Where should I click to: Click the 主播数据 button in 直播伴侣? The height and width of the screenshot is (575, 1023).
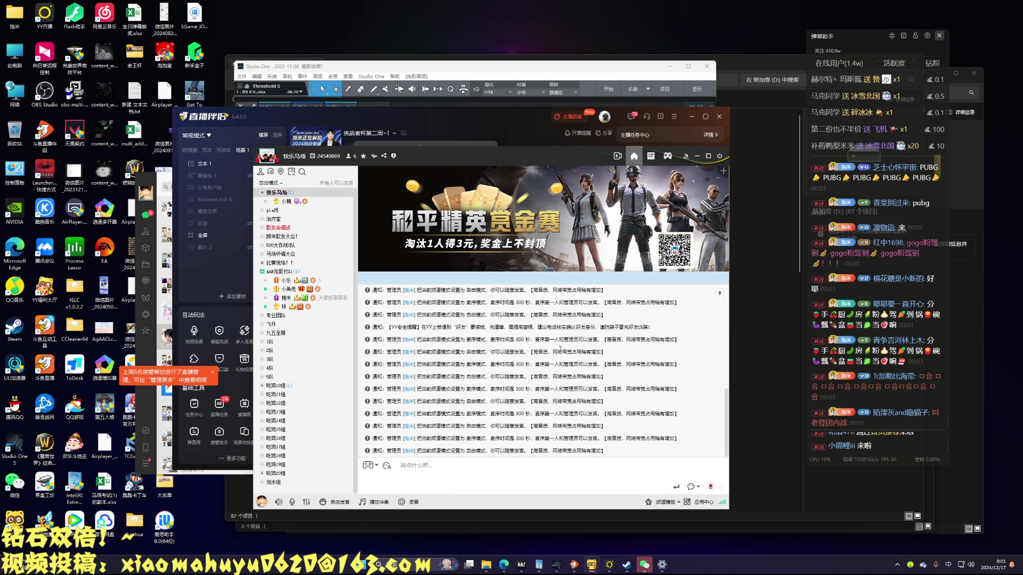tap(569, 116)
